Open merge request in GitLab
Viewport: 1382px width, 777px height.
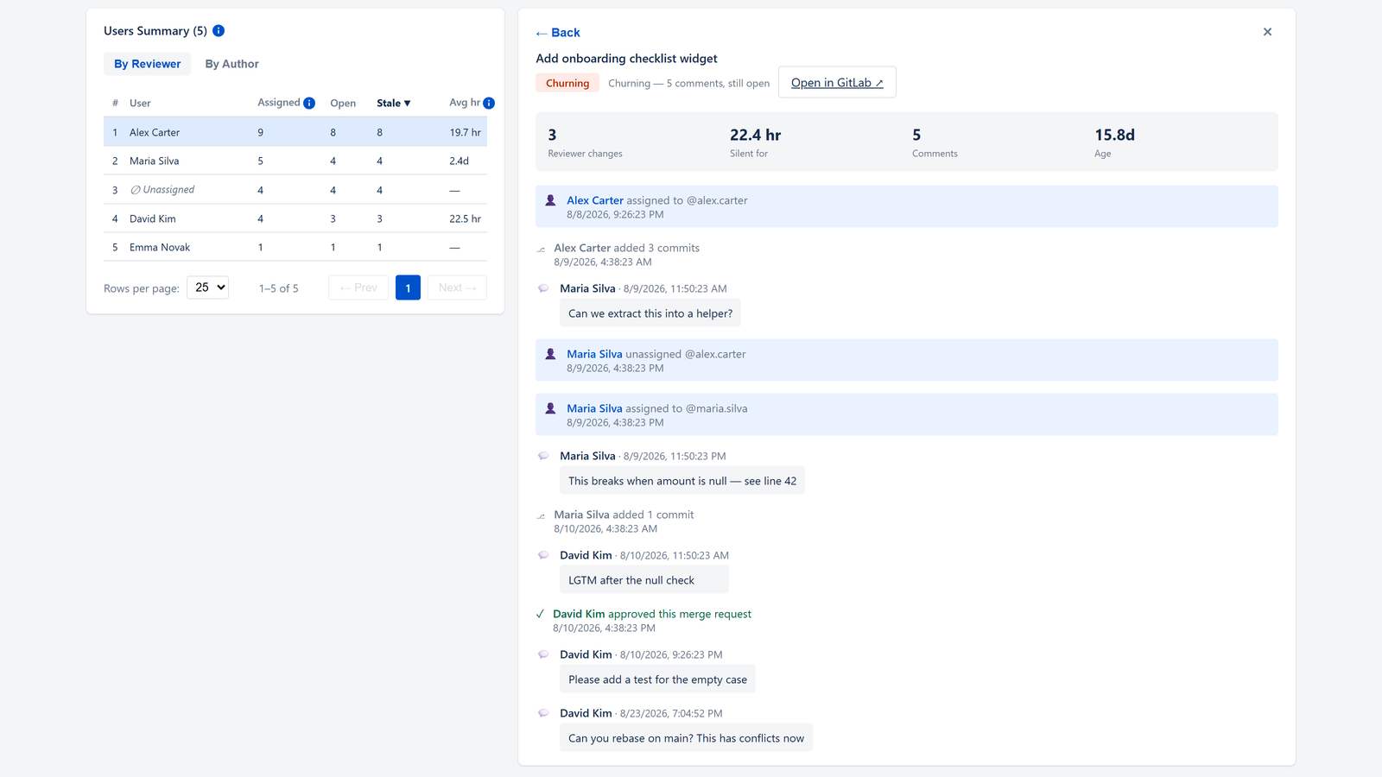tap(837, 82)
